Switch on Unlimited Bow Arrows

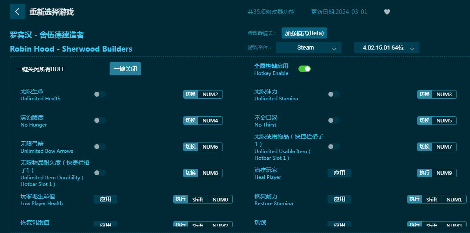[99, 147]
